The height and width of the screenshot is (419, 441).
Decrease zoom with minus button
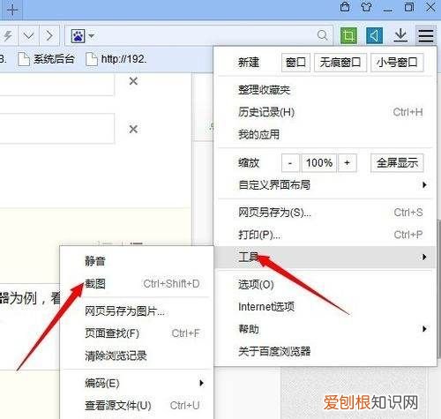tap(290, 162)
